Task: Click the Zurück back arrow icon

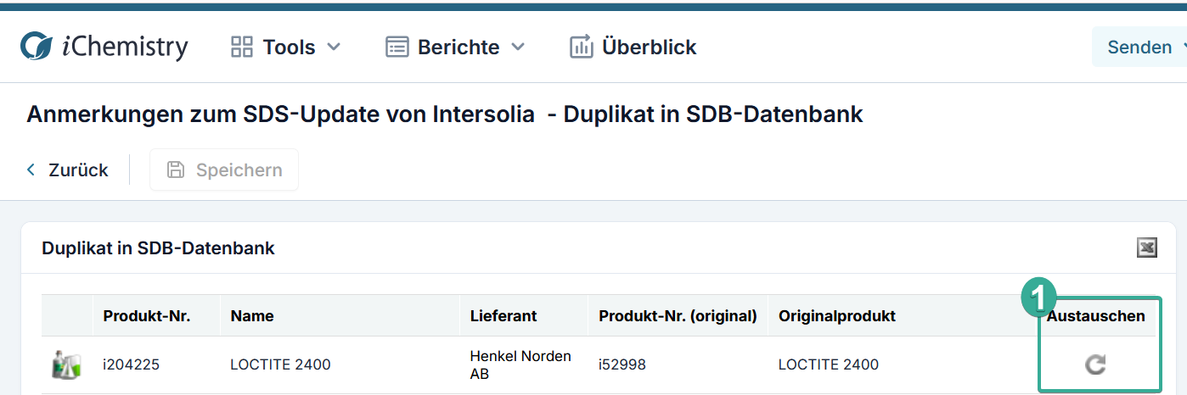Action: coord(31,170)
